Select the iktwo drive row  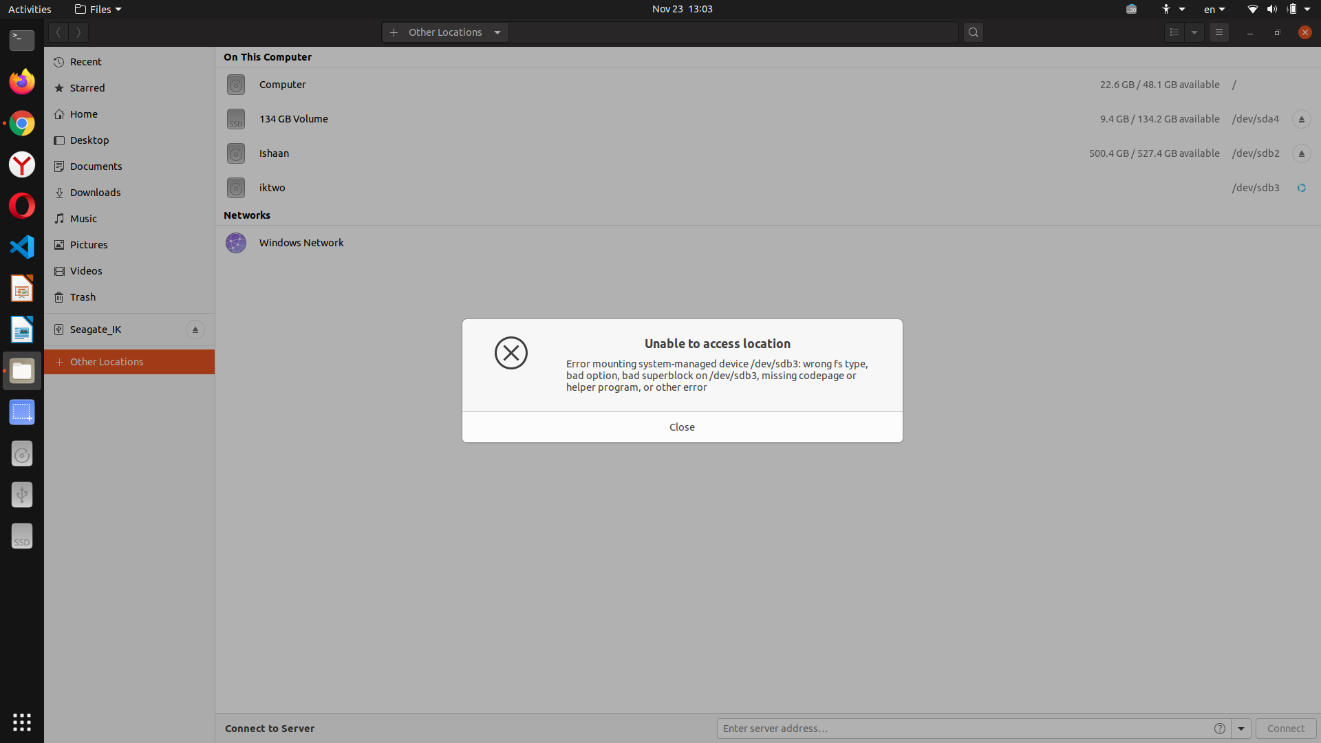(x=768, y=188)
